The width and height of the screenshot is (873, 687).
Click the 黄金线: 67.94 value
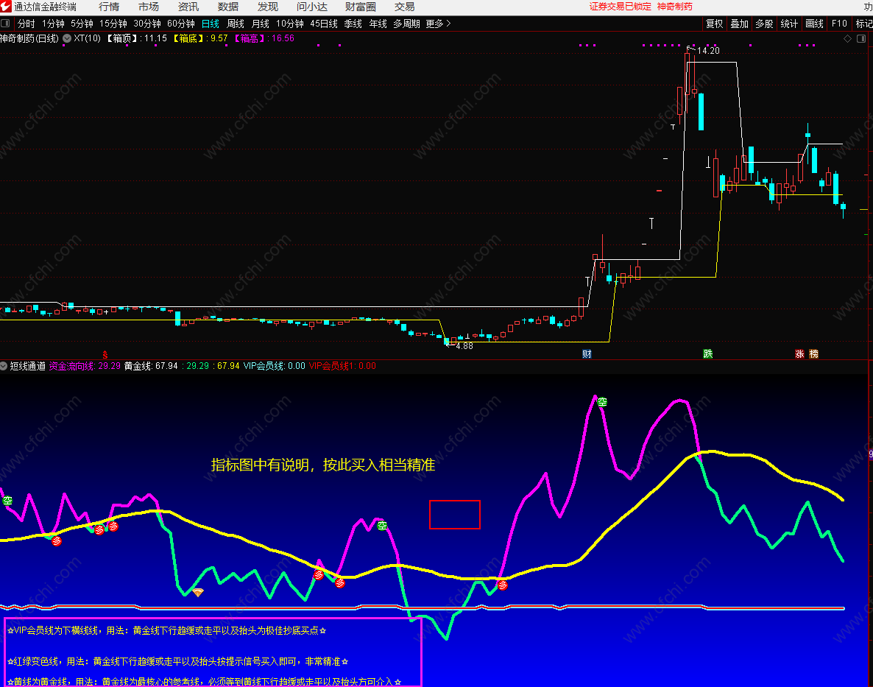pyautogui.click(x=151, y=366)
